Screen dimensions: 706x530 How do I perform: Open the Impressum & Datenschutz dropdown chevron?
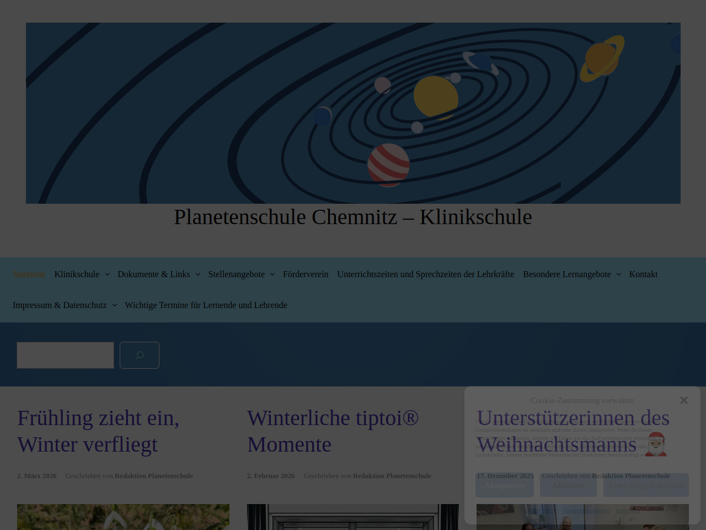point(114,305)
